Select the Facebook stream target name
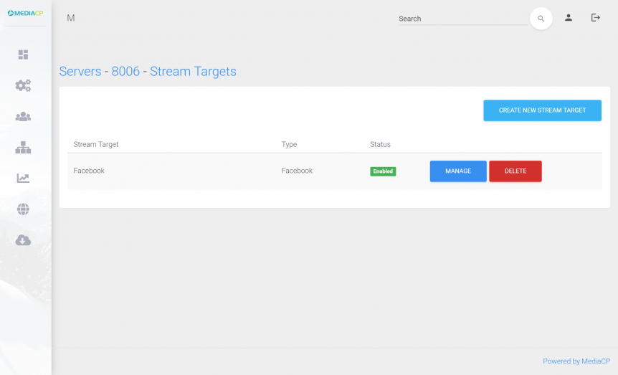The image size is (618, 375). coord(89,171)
